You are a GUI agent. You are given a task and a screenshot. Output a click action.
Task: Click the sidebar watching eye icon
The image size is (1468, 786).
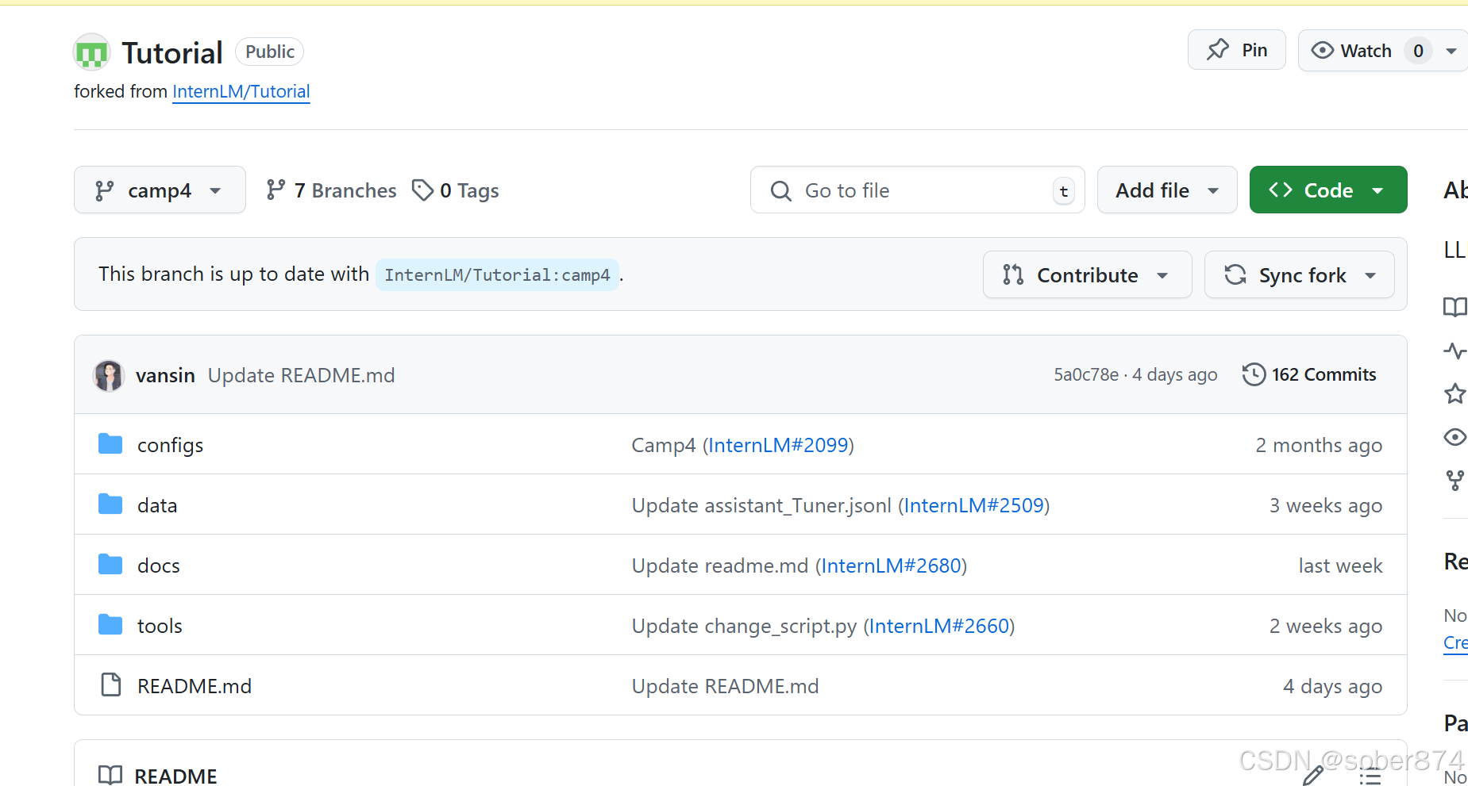click(x=1455, y=437)
